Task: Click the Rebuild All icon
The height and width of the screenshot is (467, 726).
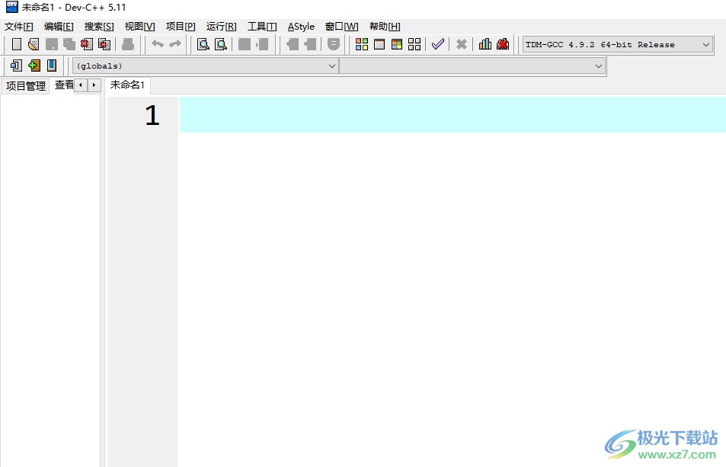Action: (414, 44)
